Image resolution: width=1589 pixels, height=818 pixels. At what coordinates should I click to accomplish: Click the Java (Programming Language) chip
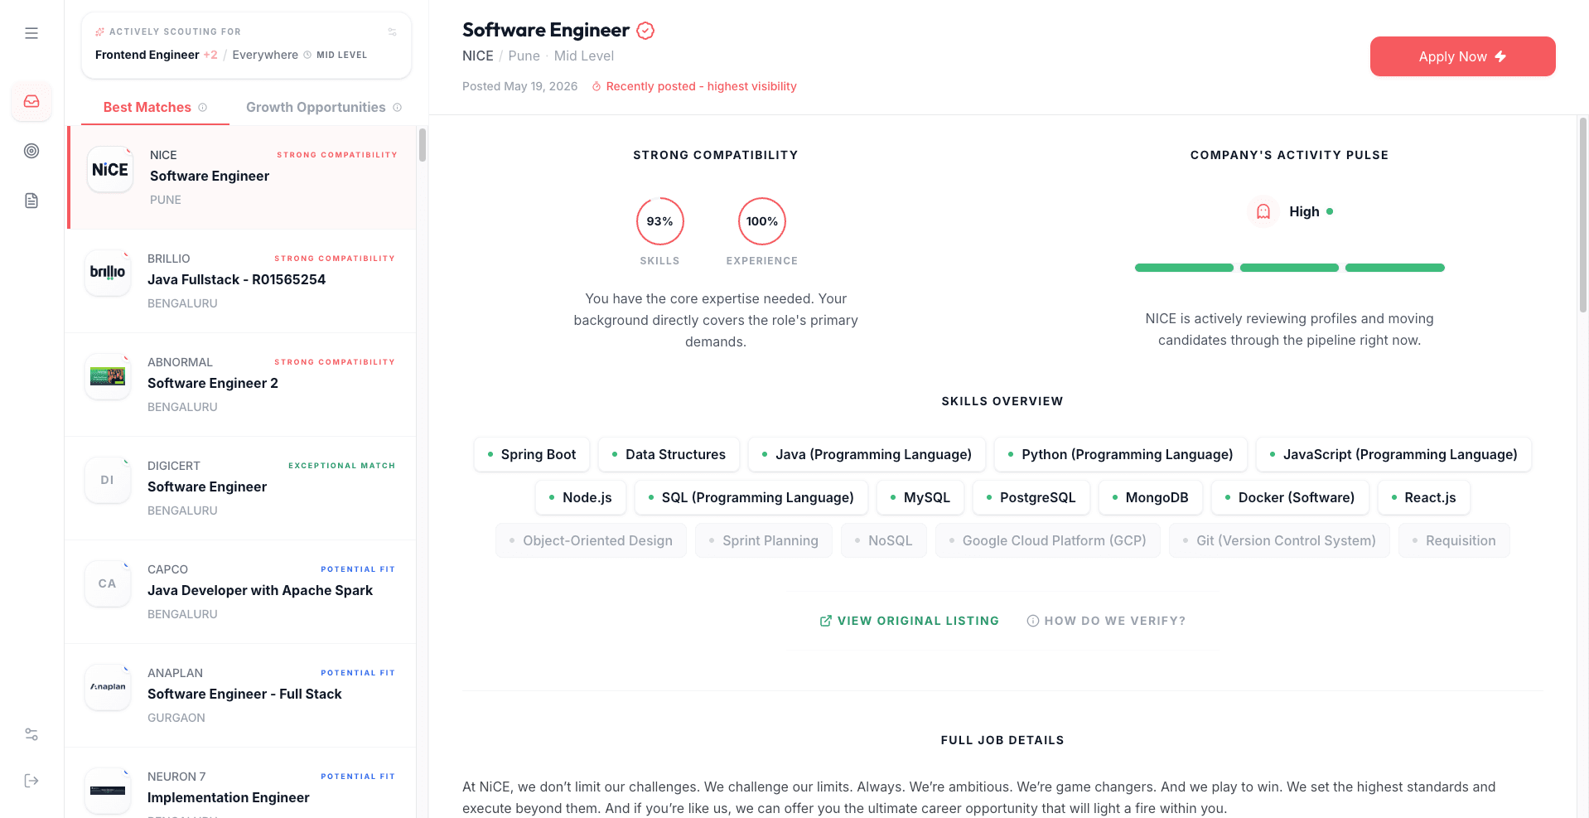pyautogui.click(x=867, y=454)
